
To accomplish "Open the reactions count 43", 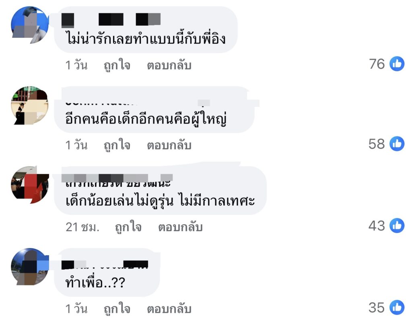I will click(377, 226).
